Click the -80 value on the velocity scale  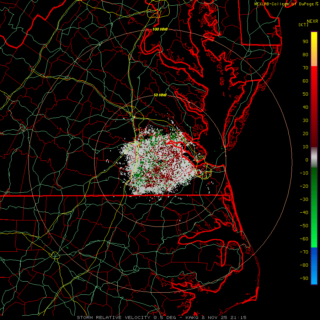pyautogui.click(x=304, y=265)
